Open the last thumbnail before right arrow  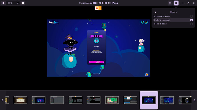click(185, 100)
